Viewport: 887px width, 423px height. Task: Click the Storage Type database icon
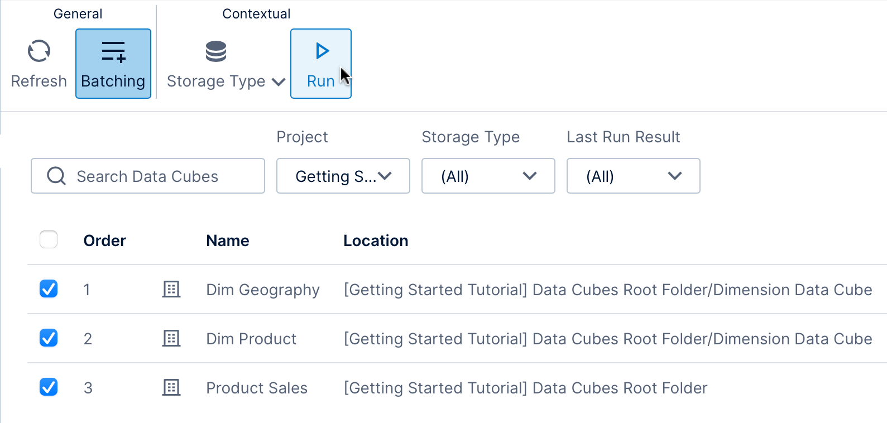(x=216, y=51)
